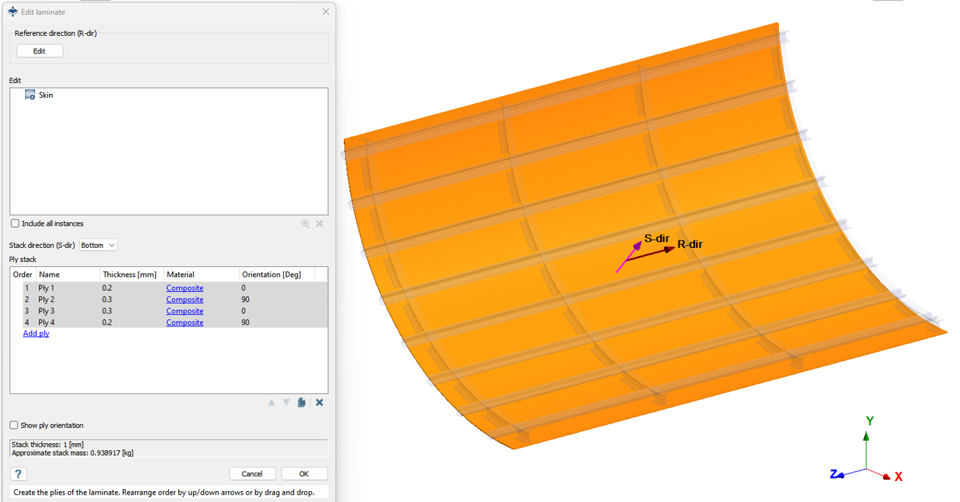Cancel the Edit laminate dialog
Viewport: 960px width, 502px height.
click(252, 474)
